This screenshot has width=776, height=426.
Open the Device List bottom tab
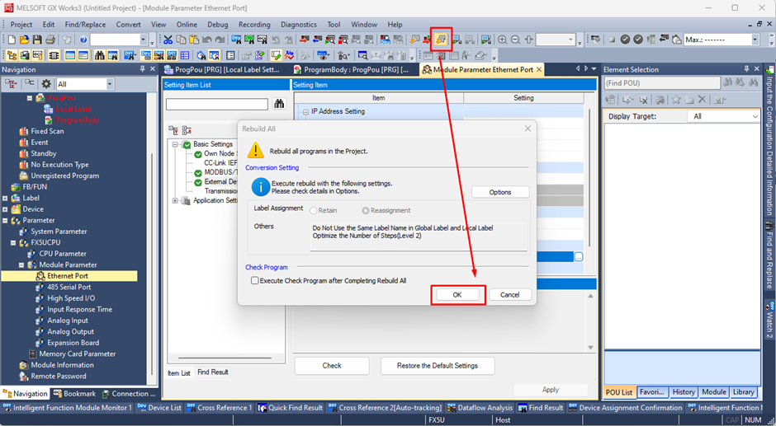pyautogui.click(x=159, y=408)
